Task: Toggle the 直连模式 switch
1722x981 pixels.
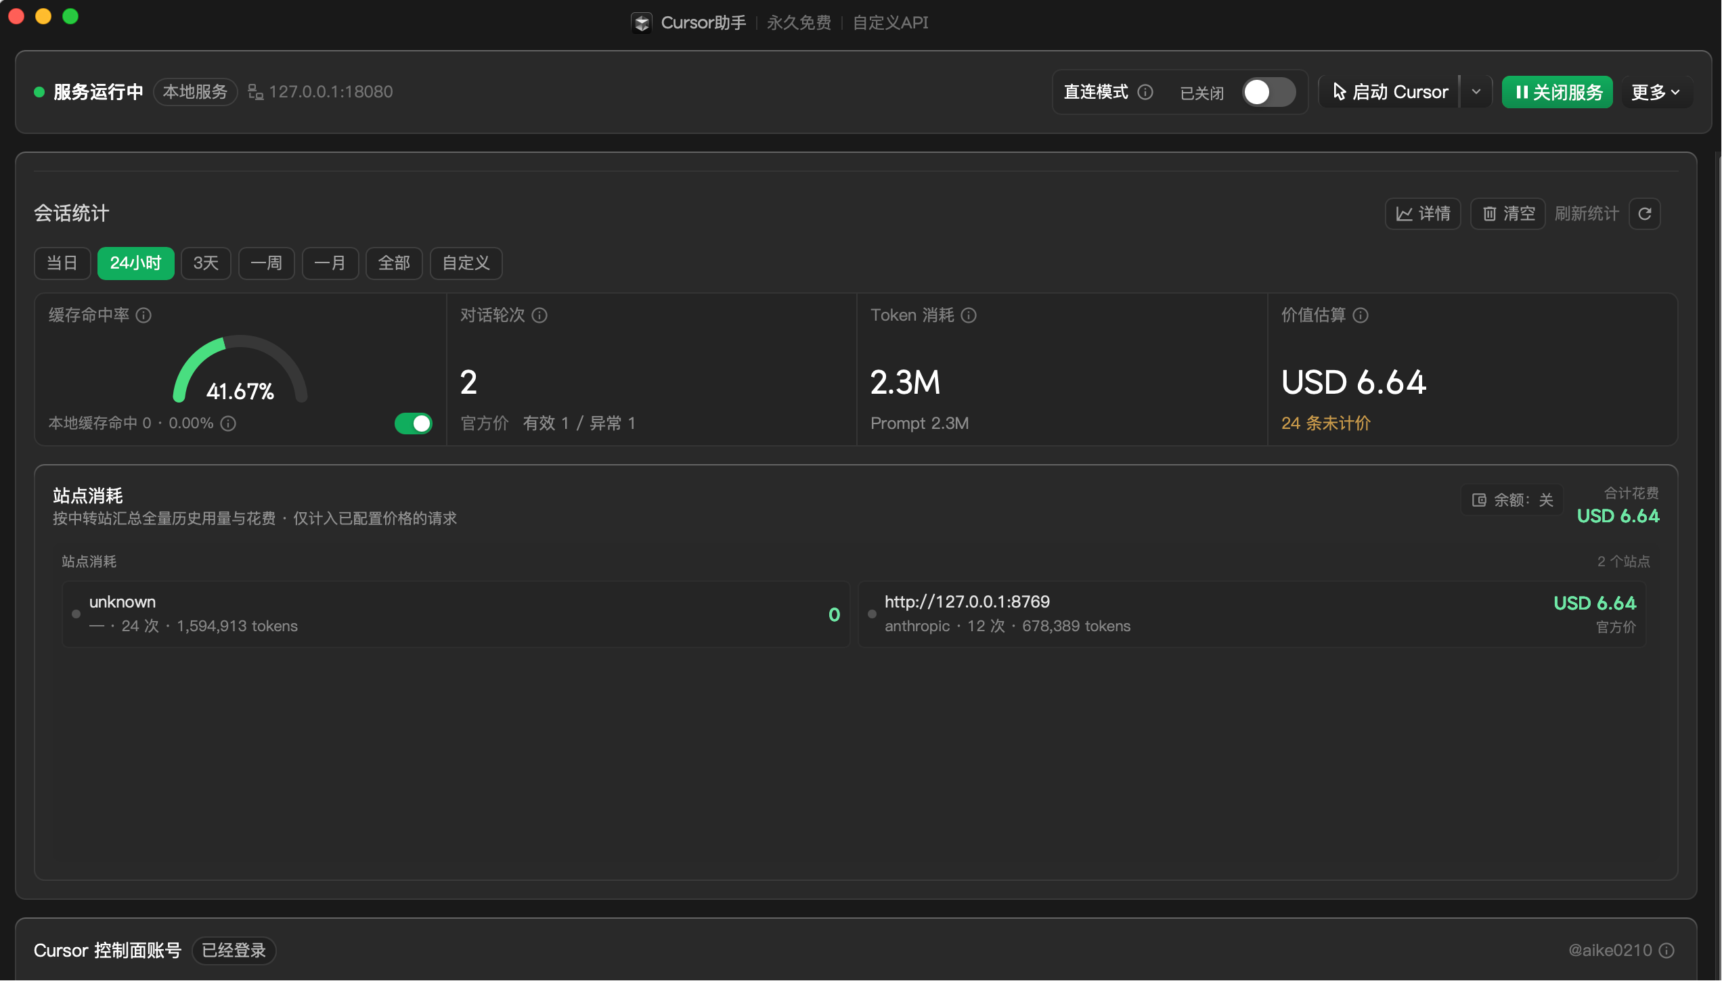Action: coord(1269,92)
